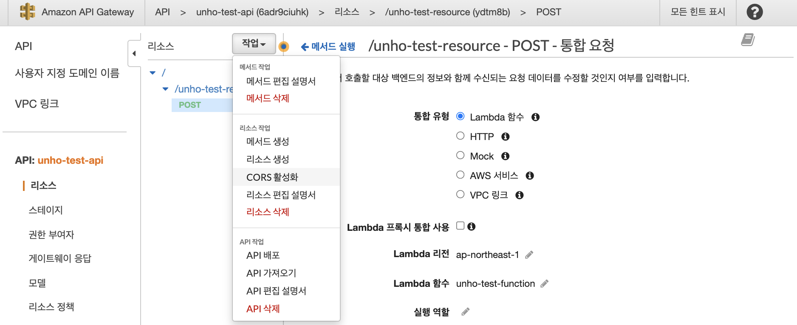Click the 모든 힌트 표시 button

coord(698,12)
